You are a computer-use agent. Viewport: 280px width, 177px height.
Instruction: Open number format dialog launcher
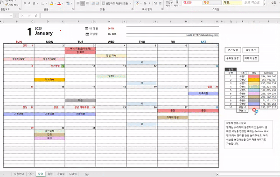pyautogui.click(x=162, y=9)
